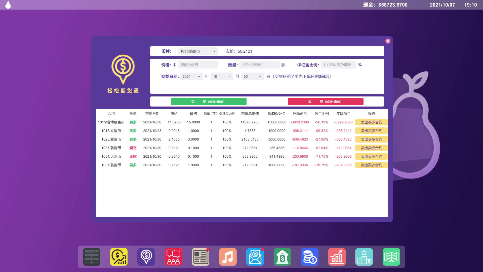The width and height of the screenshot is (483, 272).
Task: Click the 价格 price input field
Action: tap(198, 65)
